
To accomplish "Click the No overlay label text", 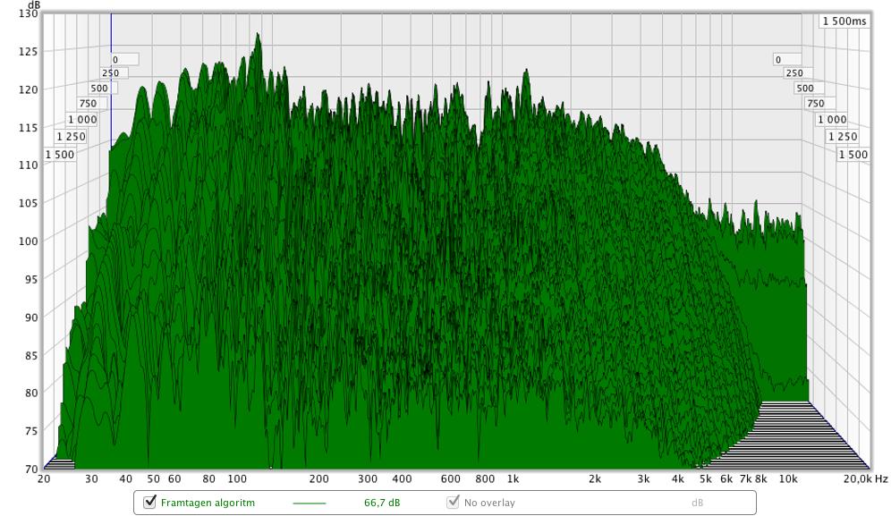I will click(489, 503).
